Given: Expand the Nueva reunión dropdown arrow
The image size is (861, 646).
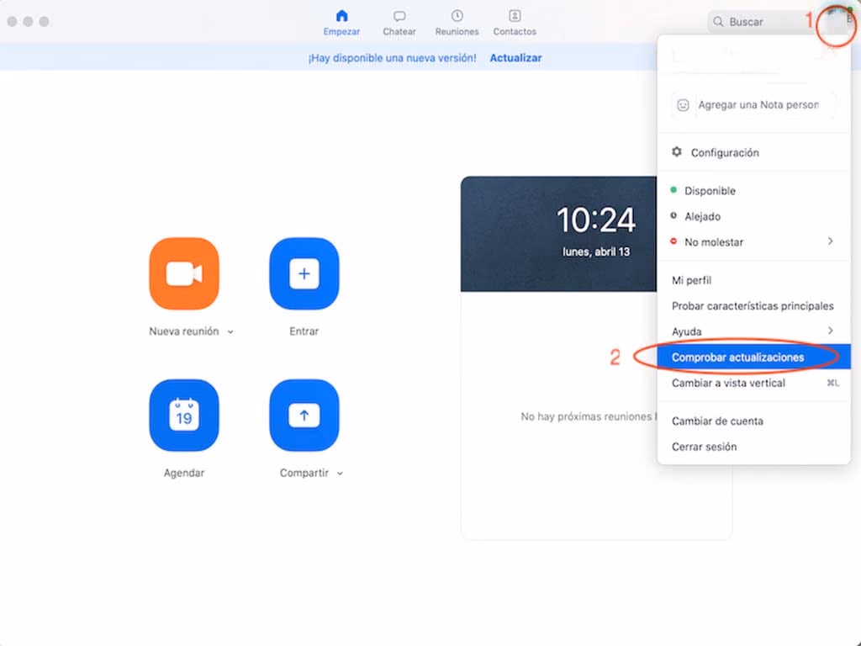Looking at the screenshot, I should [230, 331].
